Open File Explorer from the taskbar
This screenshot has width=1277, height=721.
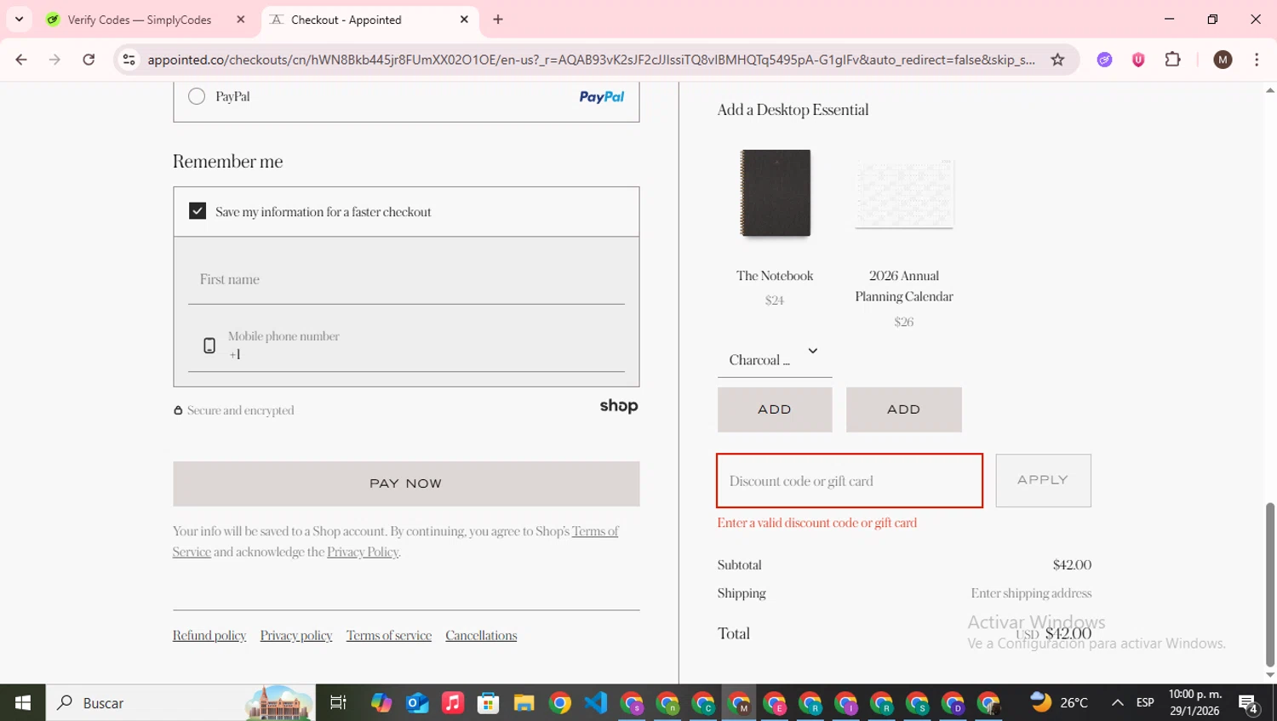point(524,702)
